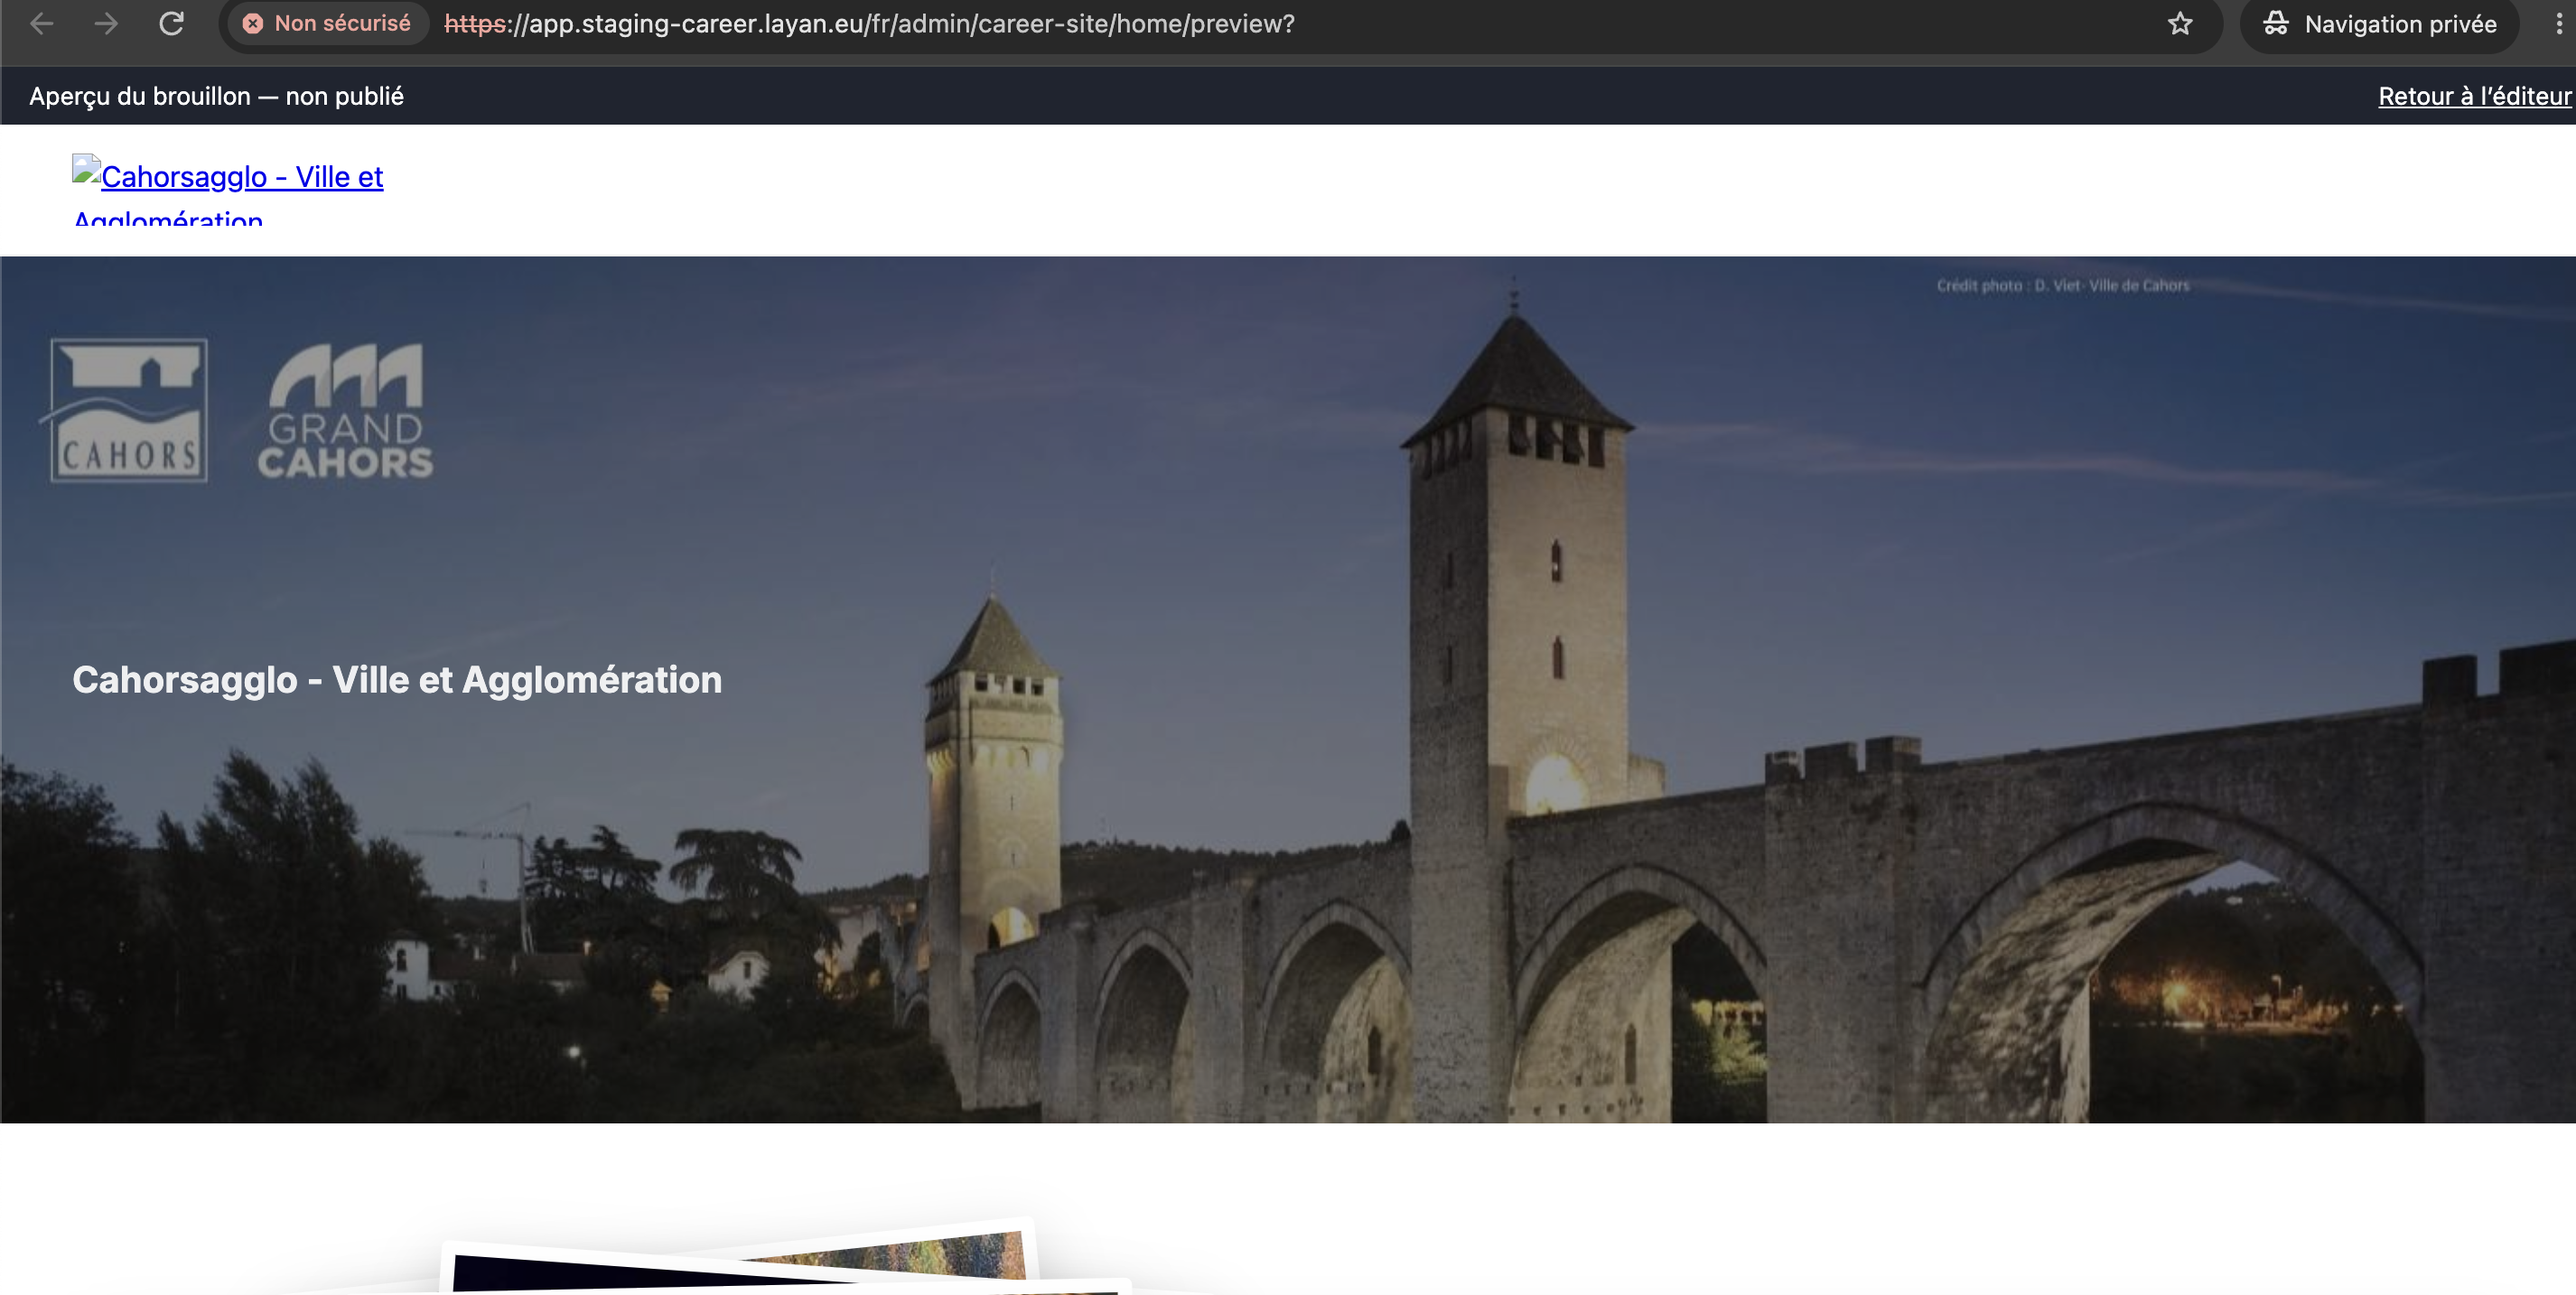Click the Cahors city logo in the banner
The width and height of the screenshot is (2576, 1295).
pos(126,410)
